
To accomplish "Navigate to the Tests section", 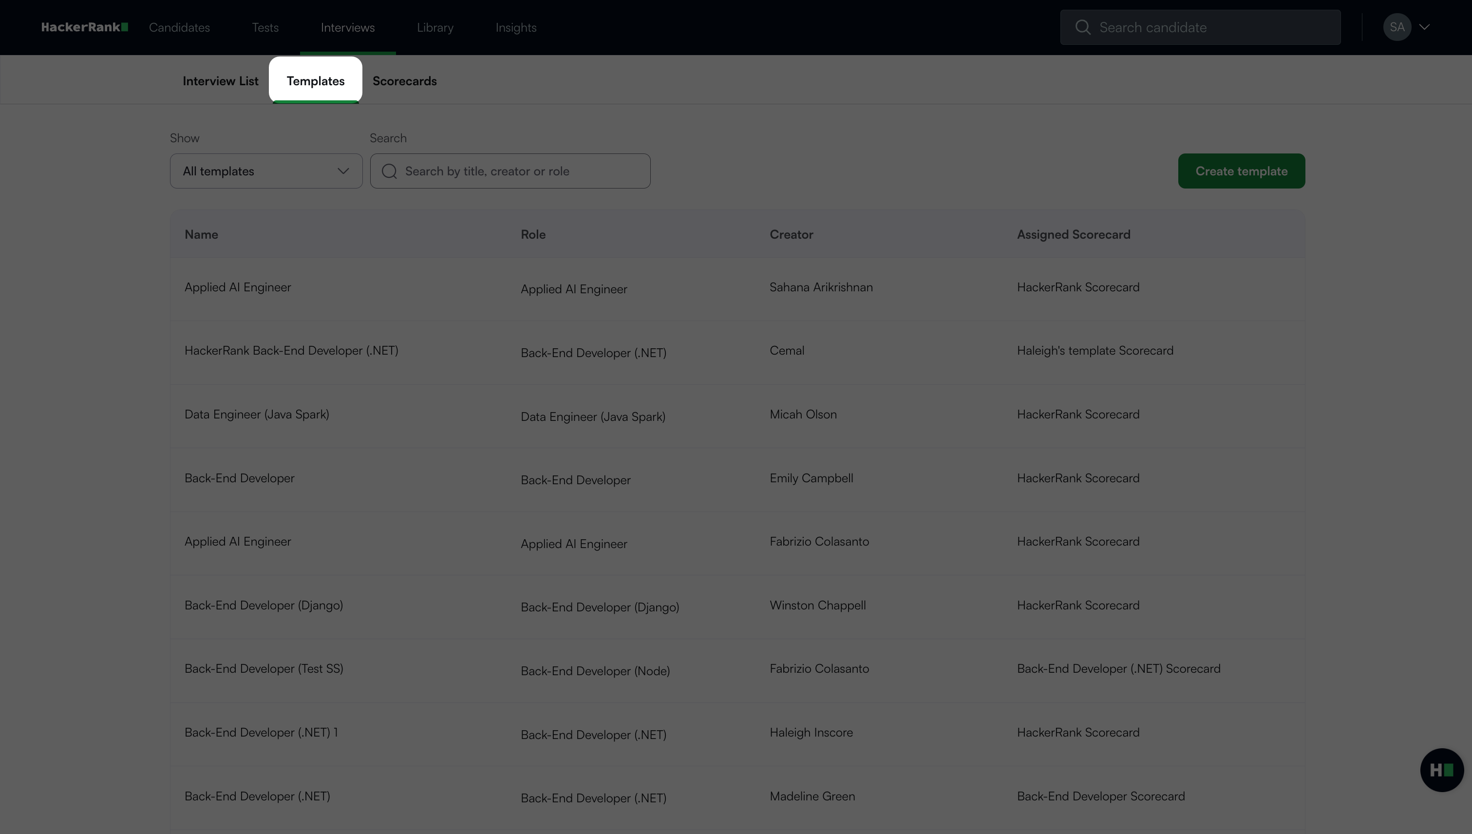I will tap(265, 27).
